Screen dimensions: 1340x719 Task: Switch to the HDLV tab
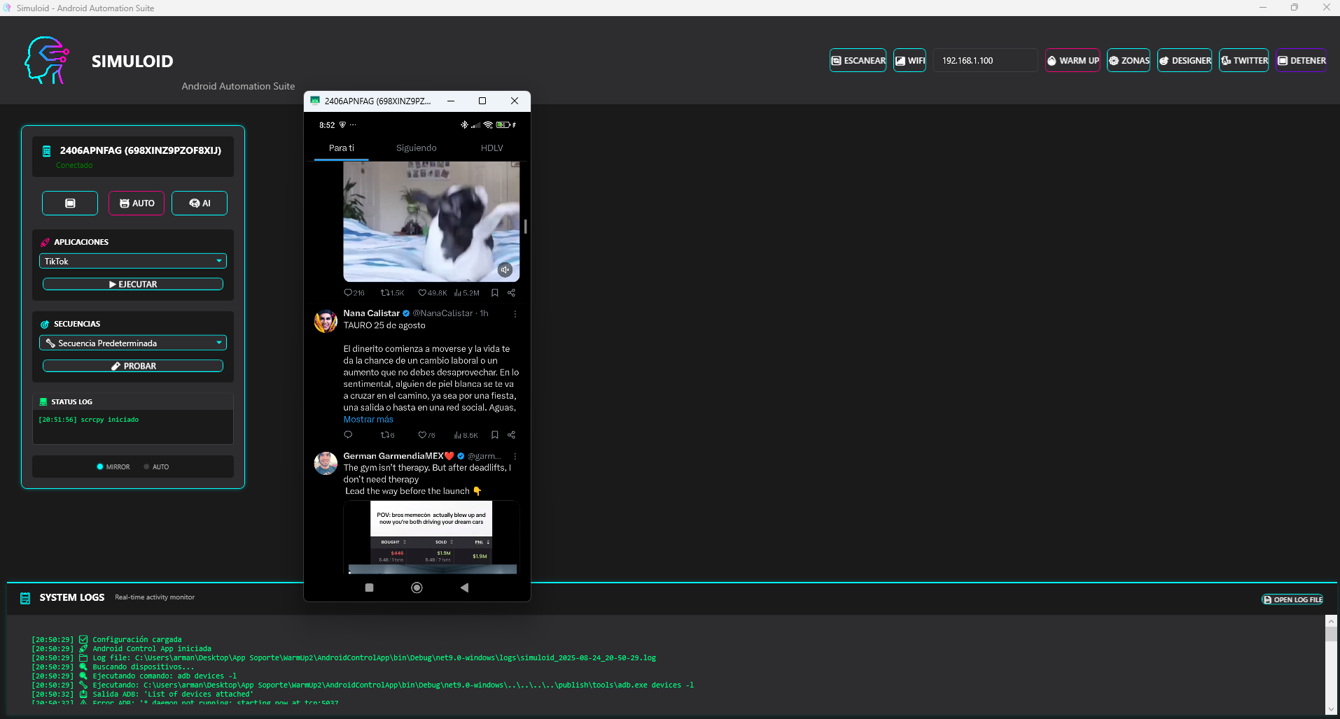point(491,148)
